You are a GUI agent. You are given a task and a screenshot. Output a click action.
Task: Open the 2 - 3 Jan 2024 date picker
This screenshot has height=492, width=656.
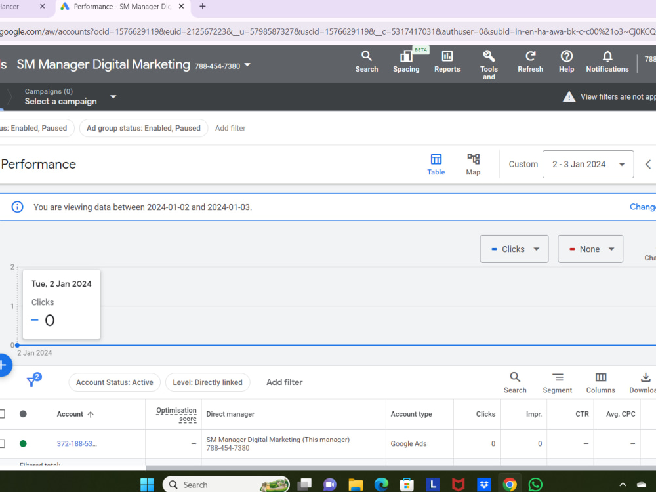point(588,165)
